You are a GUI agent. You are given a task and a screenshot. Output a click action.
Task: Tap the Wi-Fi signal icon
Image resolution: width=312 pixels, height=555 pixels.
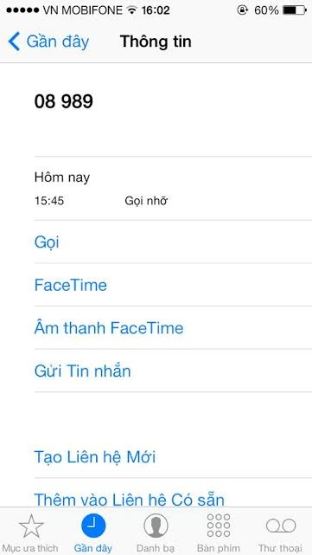point(132,10)
